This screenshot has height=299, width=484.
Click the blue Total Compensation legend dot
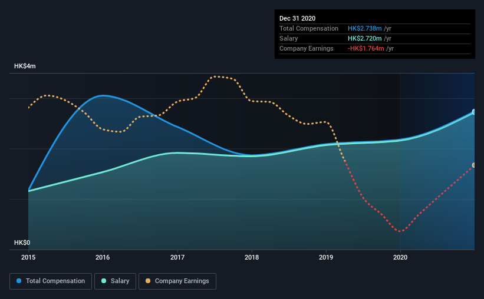coord(19,281)
